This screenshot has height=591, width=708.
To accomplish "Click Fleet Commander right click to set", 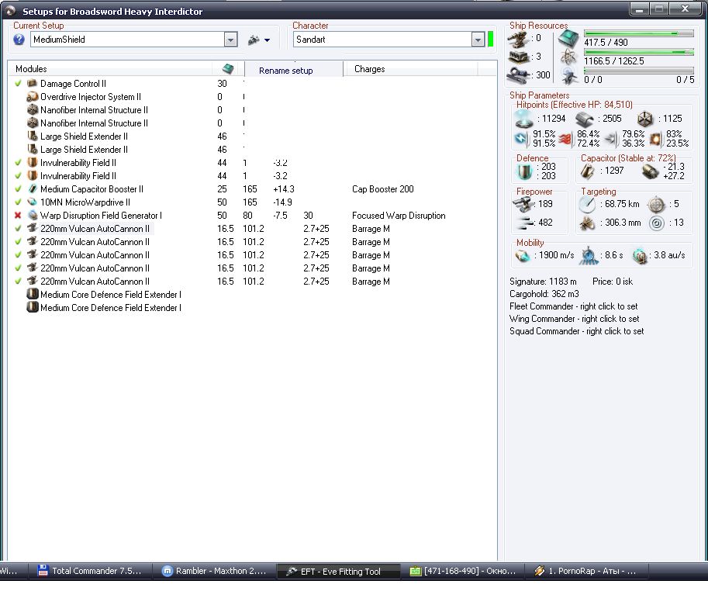I will coord(573,306).
